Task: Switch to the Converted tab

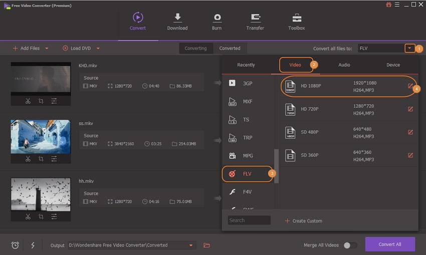Action: pos(230,48)
